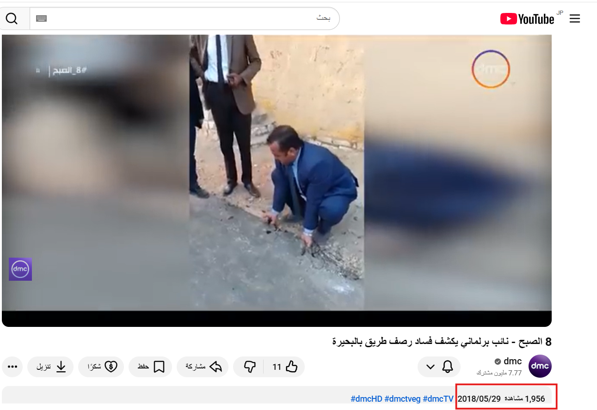This screenshot has height=410, width=597.
Task: Toggle the notification bell for dmc
Action: click(x=448, y=367)
